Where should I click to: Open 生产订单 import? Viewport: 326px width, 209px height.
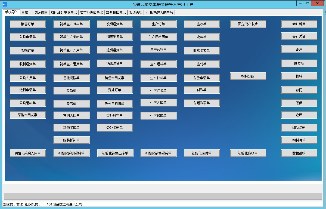tap(159, 24)
